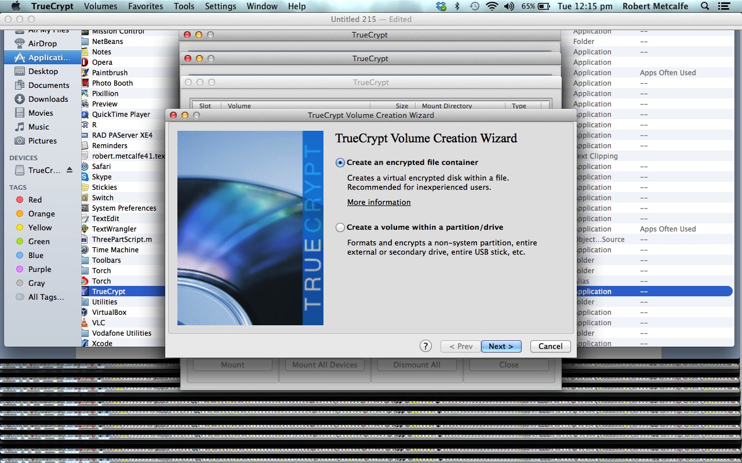
Task: Click the Time Machine menu bar icon
Action: tap(475, 6)
